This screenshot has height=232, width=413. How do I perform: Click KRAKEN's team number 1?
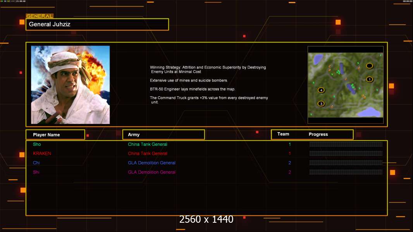[290, 154]
